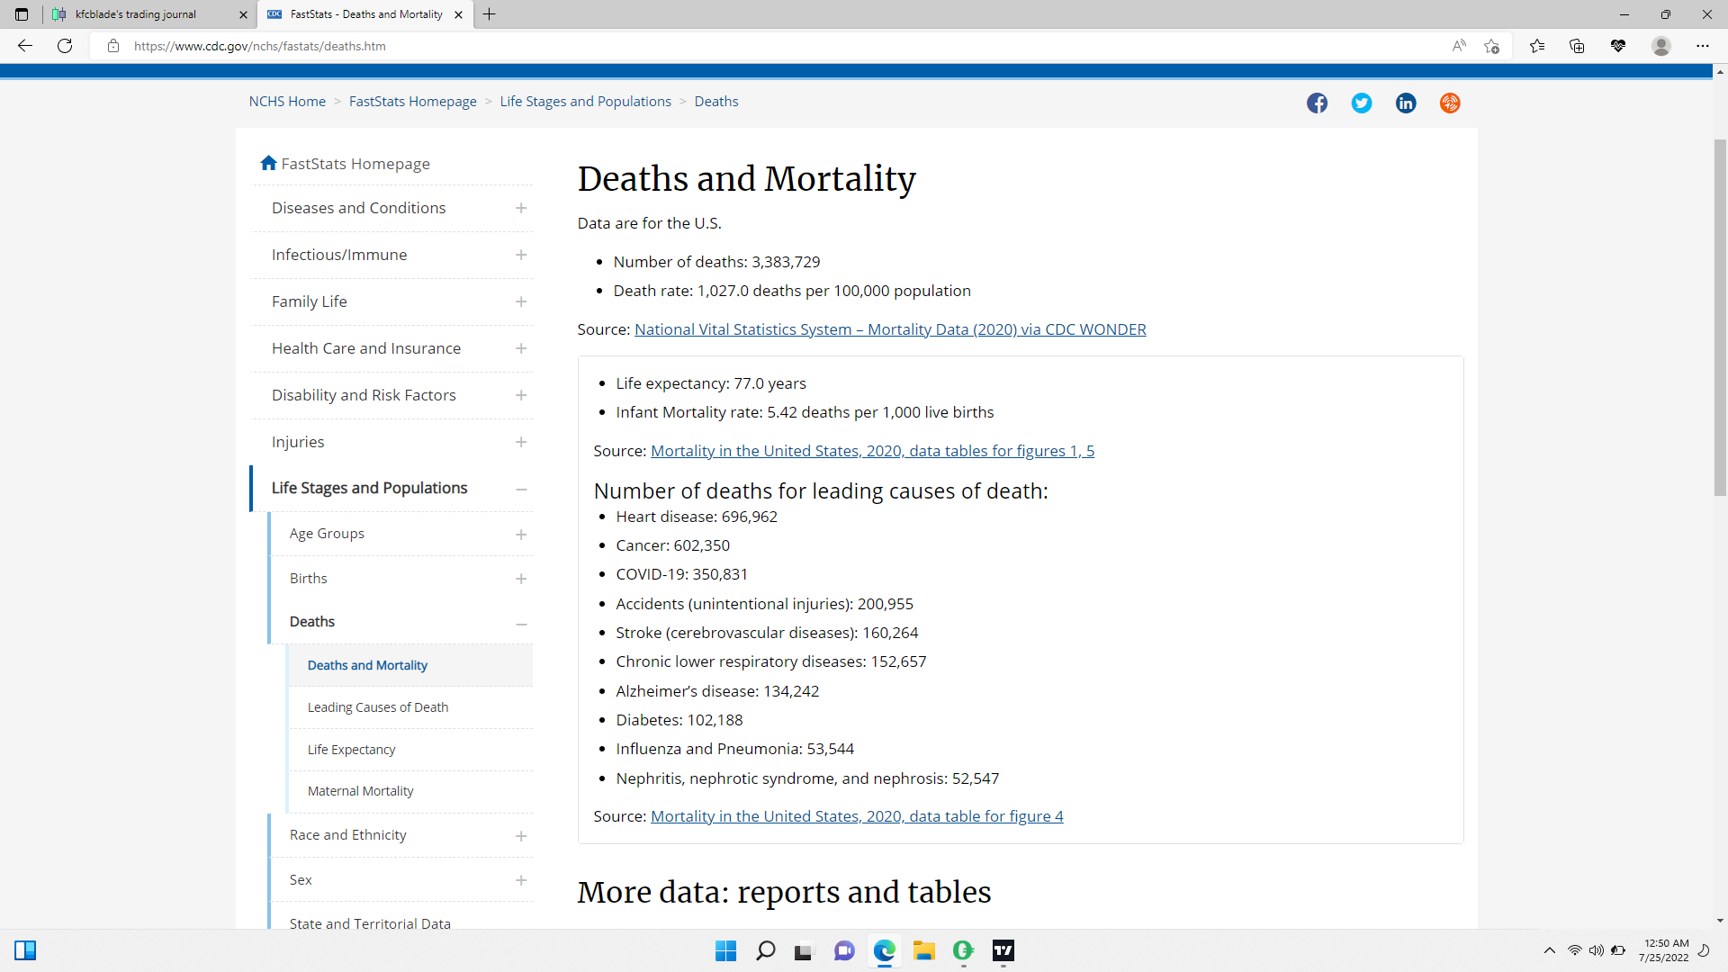Viewport: 1728px width, 972px height.
Task: Expand Diseases and Conditions section
Action: (521, 208)
